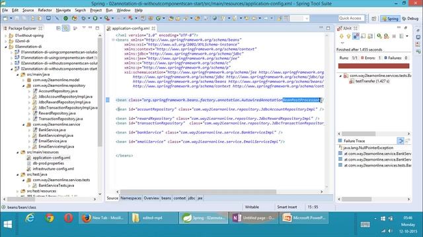Collapse the com.way2learnonline.repository package
Viewport: 423px width, 237px height.
click(24, 86)
